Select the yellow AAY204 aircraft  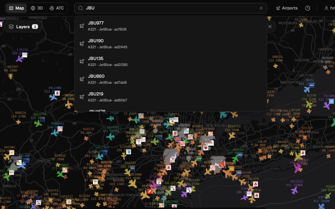(7, 156)
